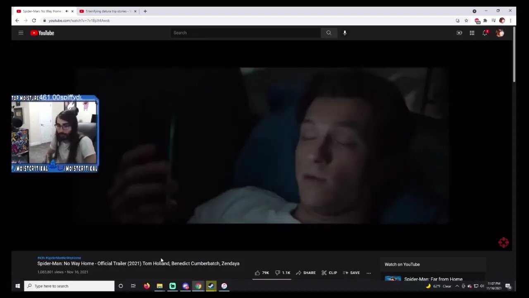Launch Firefox from the taskbar
529x298 pixels.
point(147,286)
